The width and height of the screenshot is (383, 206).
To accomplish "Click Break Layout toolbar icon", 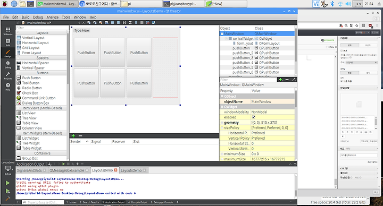I will click(147, 22).
